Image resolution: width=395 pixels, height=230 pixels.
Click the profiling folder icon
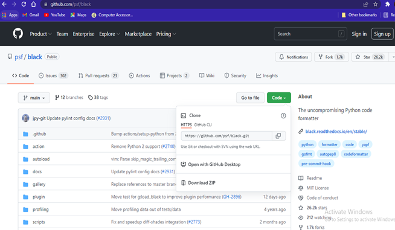click(25, 209)
